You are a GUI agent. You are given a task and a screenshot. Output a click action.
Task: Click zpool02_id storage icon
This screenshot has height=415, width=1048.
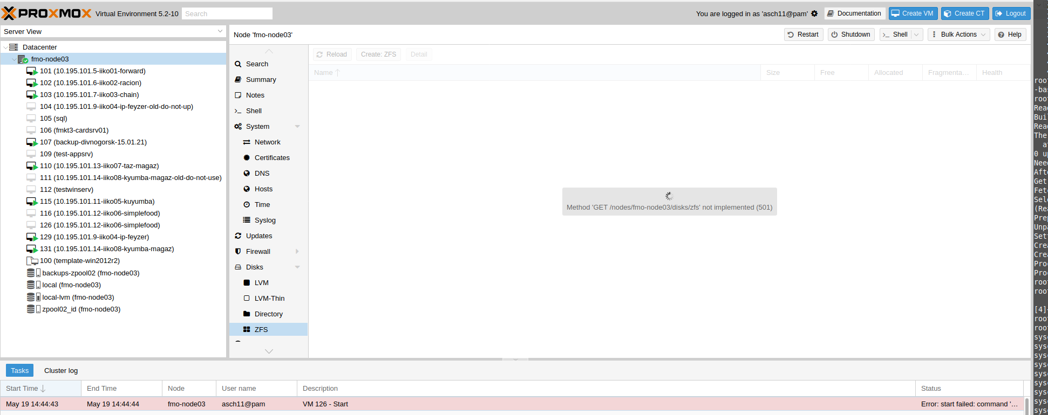(33, 309)
